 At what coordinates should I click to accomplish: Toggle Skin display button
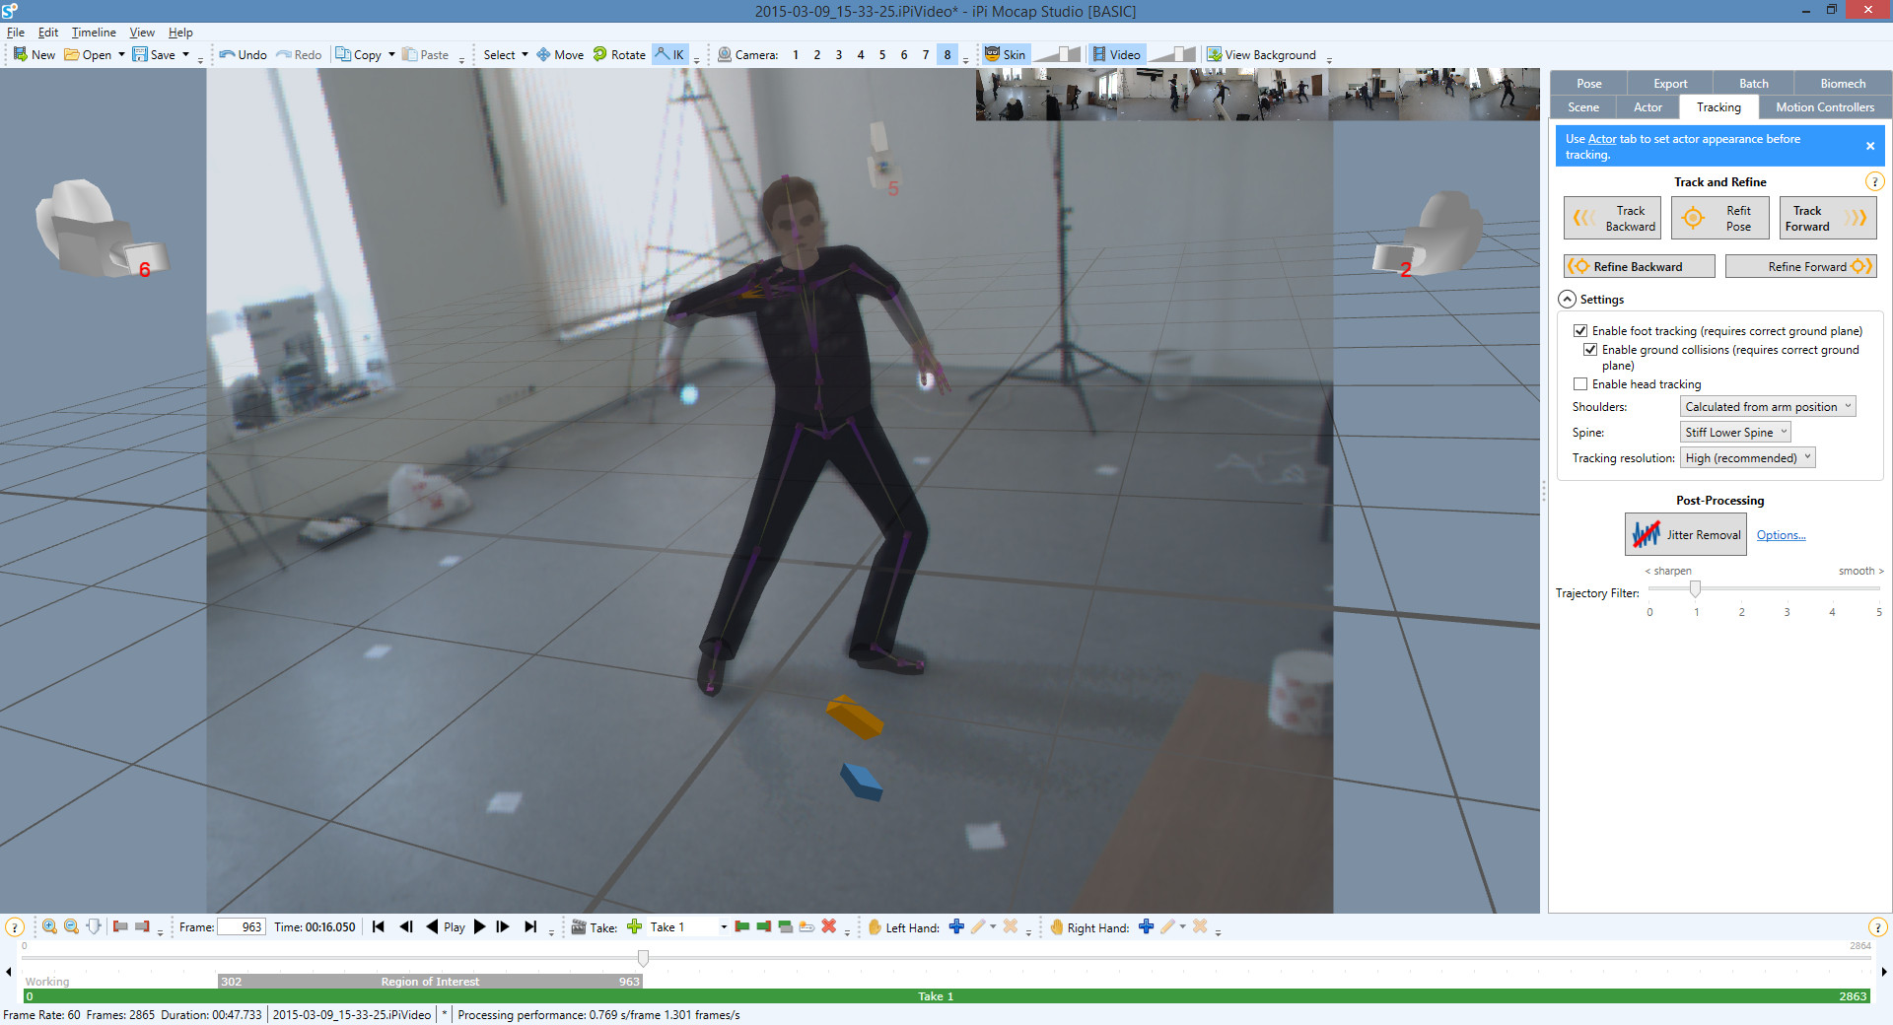tap(1006, 54)
